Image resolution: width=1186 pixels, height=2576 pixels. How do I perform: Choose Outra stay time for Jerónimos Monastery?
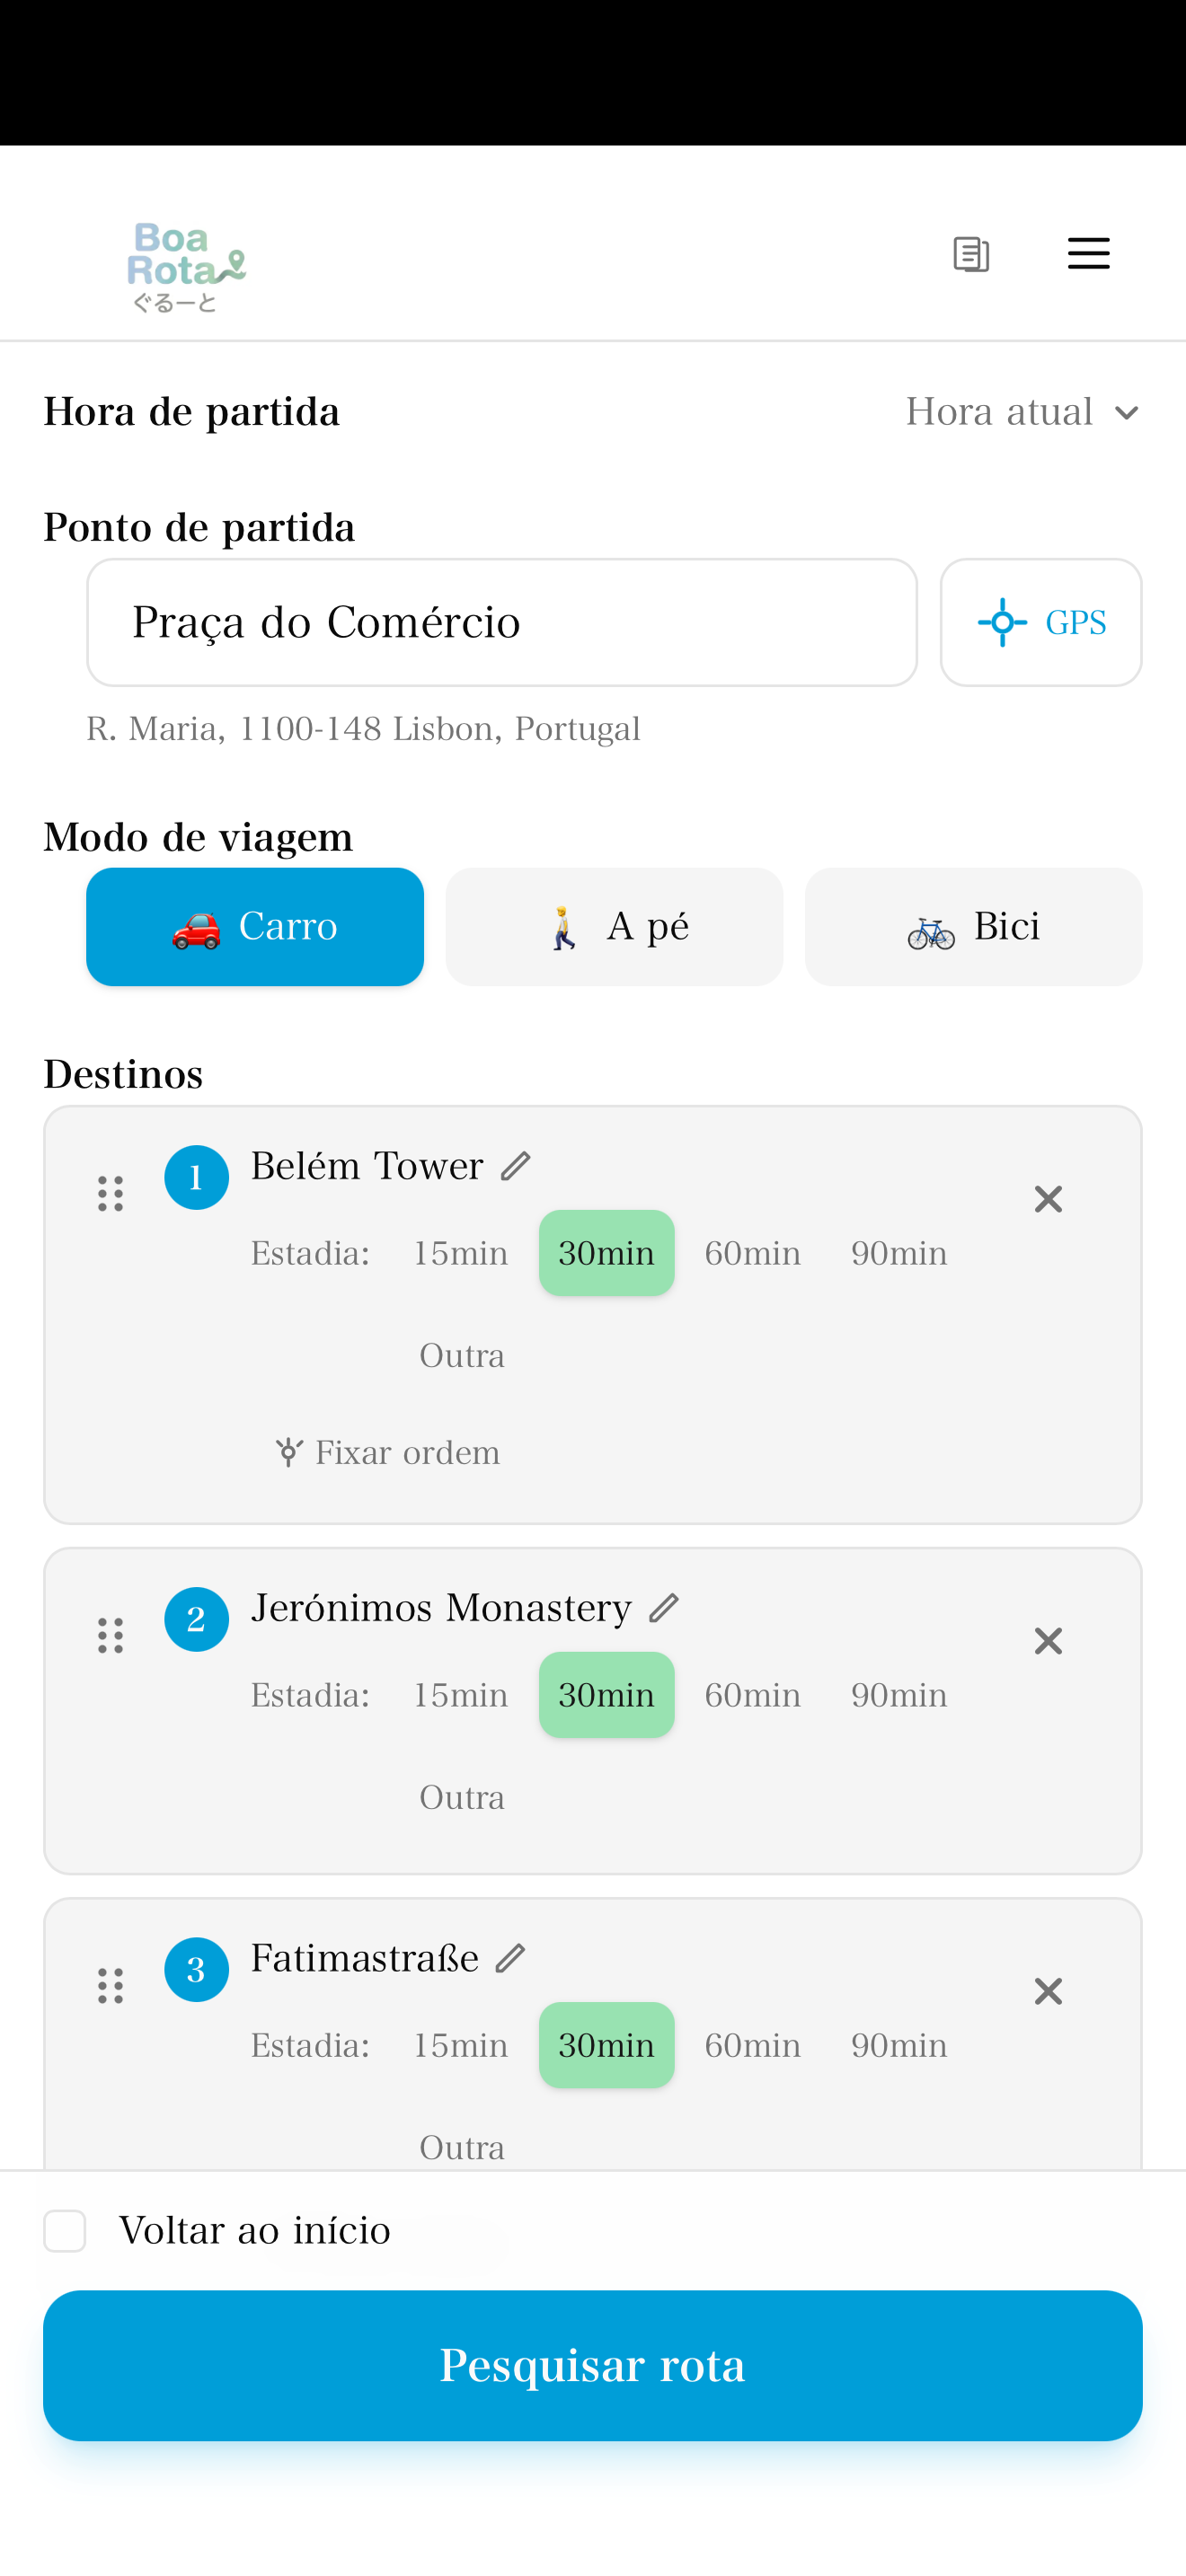click(x=461, y=1798)
